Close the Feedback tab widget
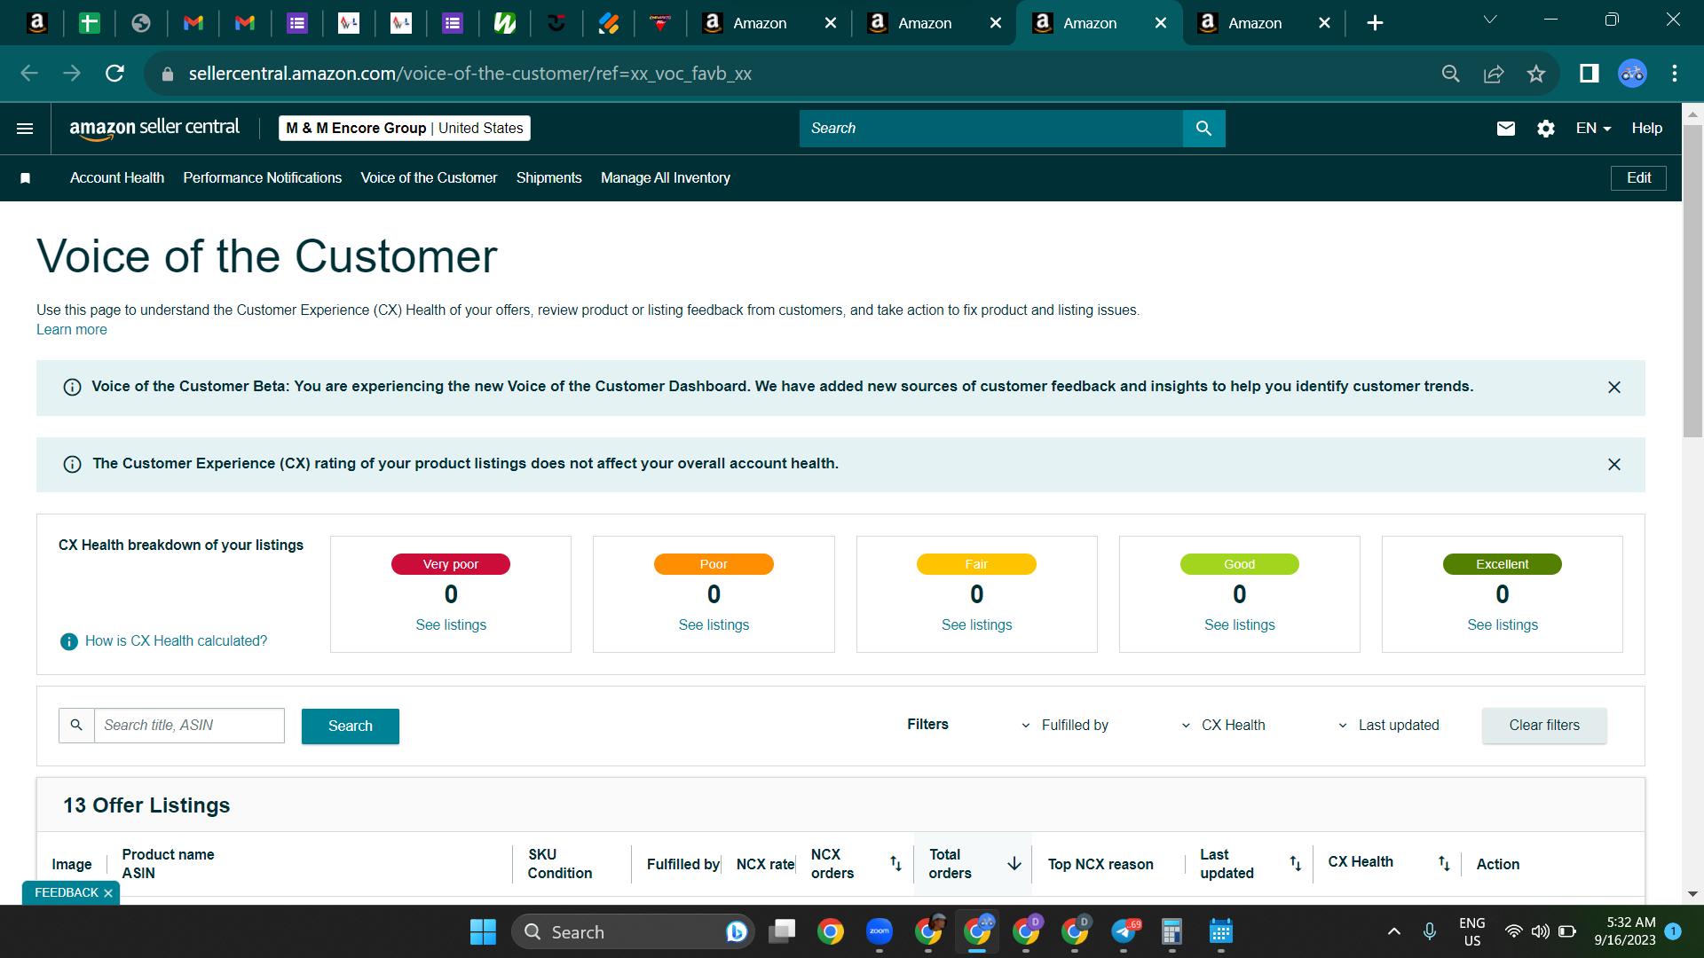Image resolution: width=1704 pixels, height=958 pixels. [108, 893]
